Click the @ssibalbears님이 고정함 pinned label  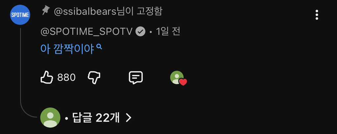click(x=108, y=11)
